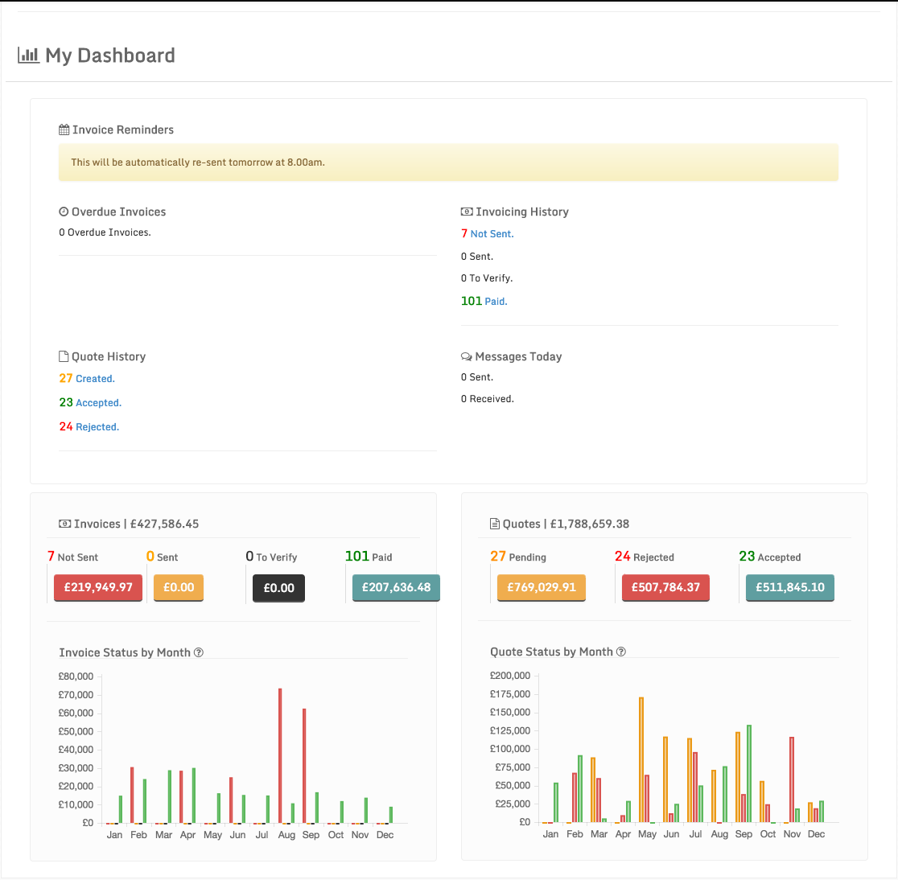Click the speech bubbles icon beside Messages Today
This screenshot has width=898, height=880.
point(466,356)
